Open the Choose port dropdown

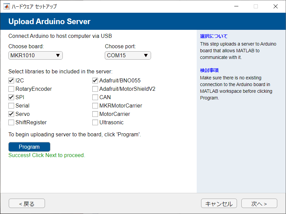pyautogui.click(x=147, y=55)
